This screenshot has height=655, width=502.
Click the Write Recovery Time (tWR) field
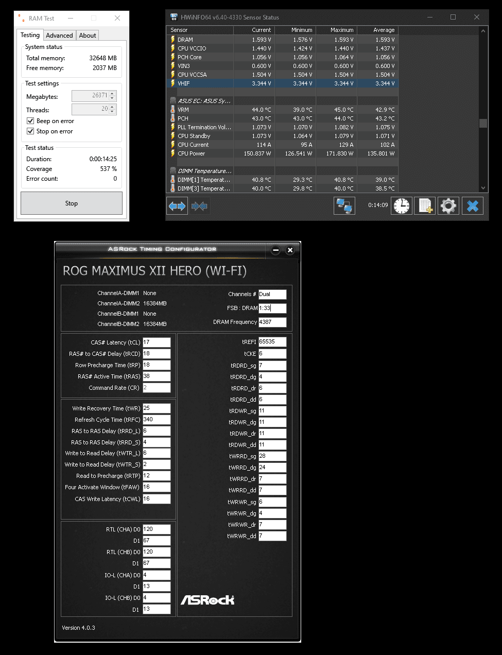(x=157, y=408)
